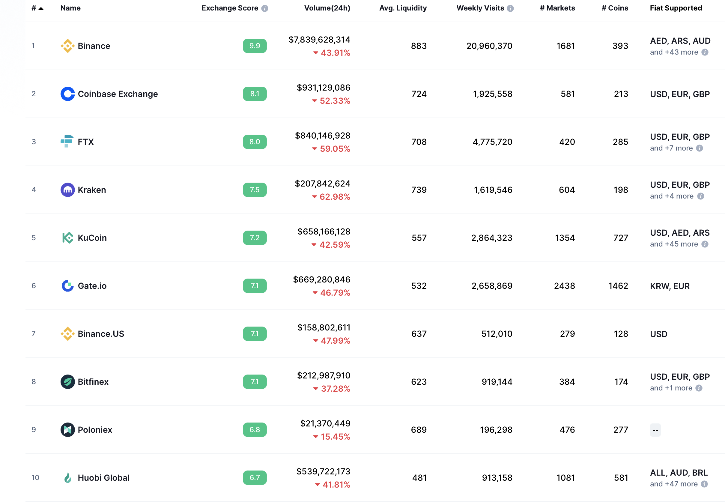
Task: Click KuCoin's 7.2 exchange score badge
Action: coord(255,238)
